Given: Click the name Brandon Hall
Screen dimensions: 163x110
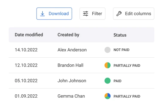Looking at the screenshot, I should click(70, 65).
